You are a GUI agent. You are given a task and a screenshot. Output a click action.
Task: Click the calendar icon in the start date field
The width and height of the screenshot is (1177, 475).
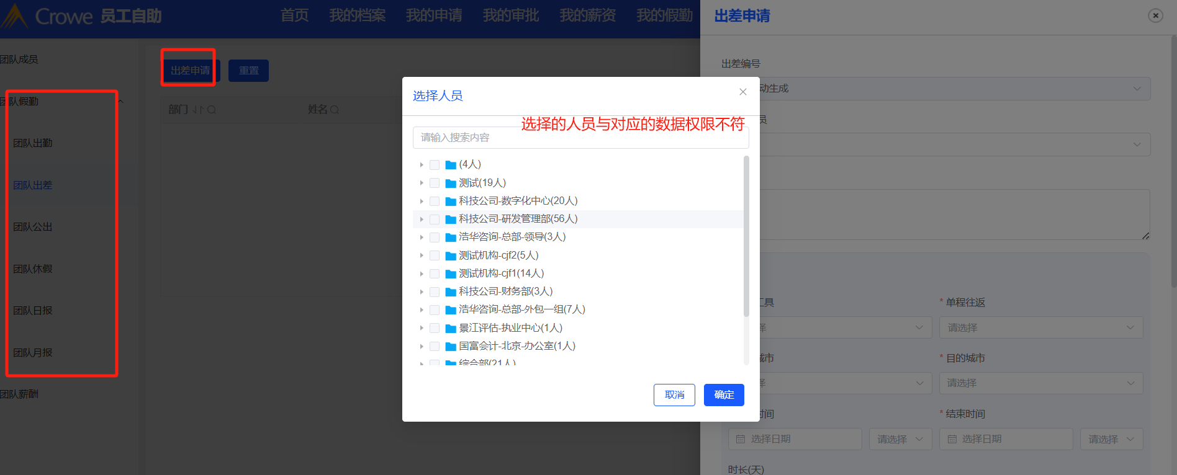click(741, 439)
